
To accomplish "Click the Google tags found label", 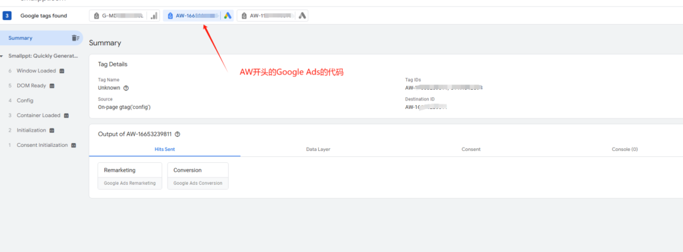I will pos(43,16).
